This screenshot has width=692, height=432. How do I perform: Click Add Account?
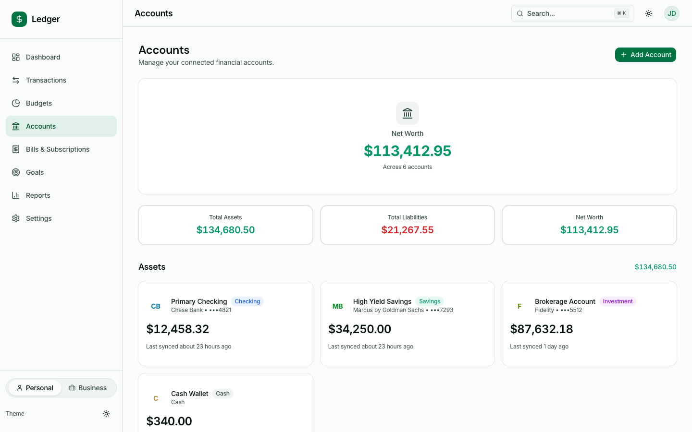click(645, 54)
